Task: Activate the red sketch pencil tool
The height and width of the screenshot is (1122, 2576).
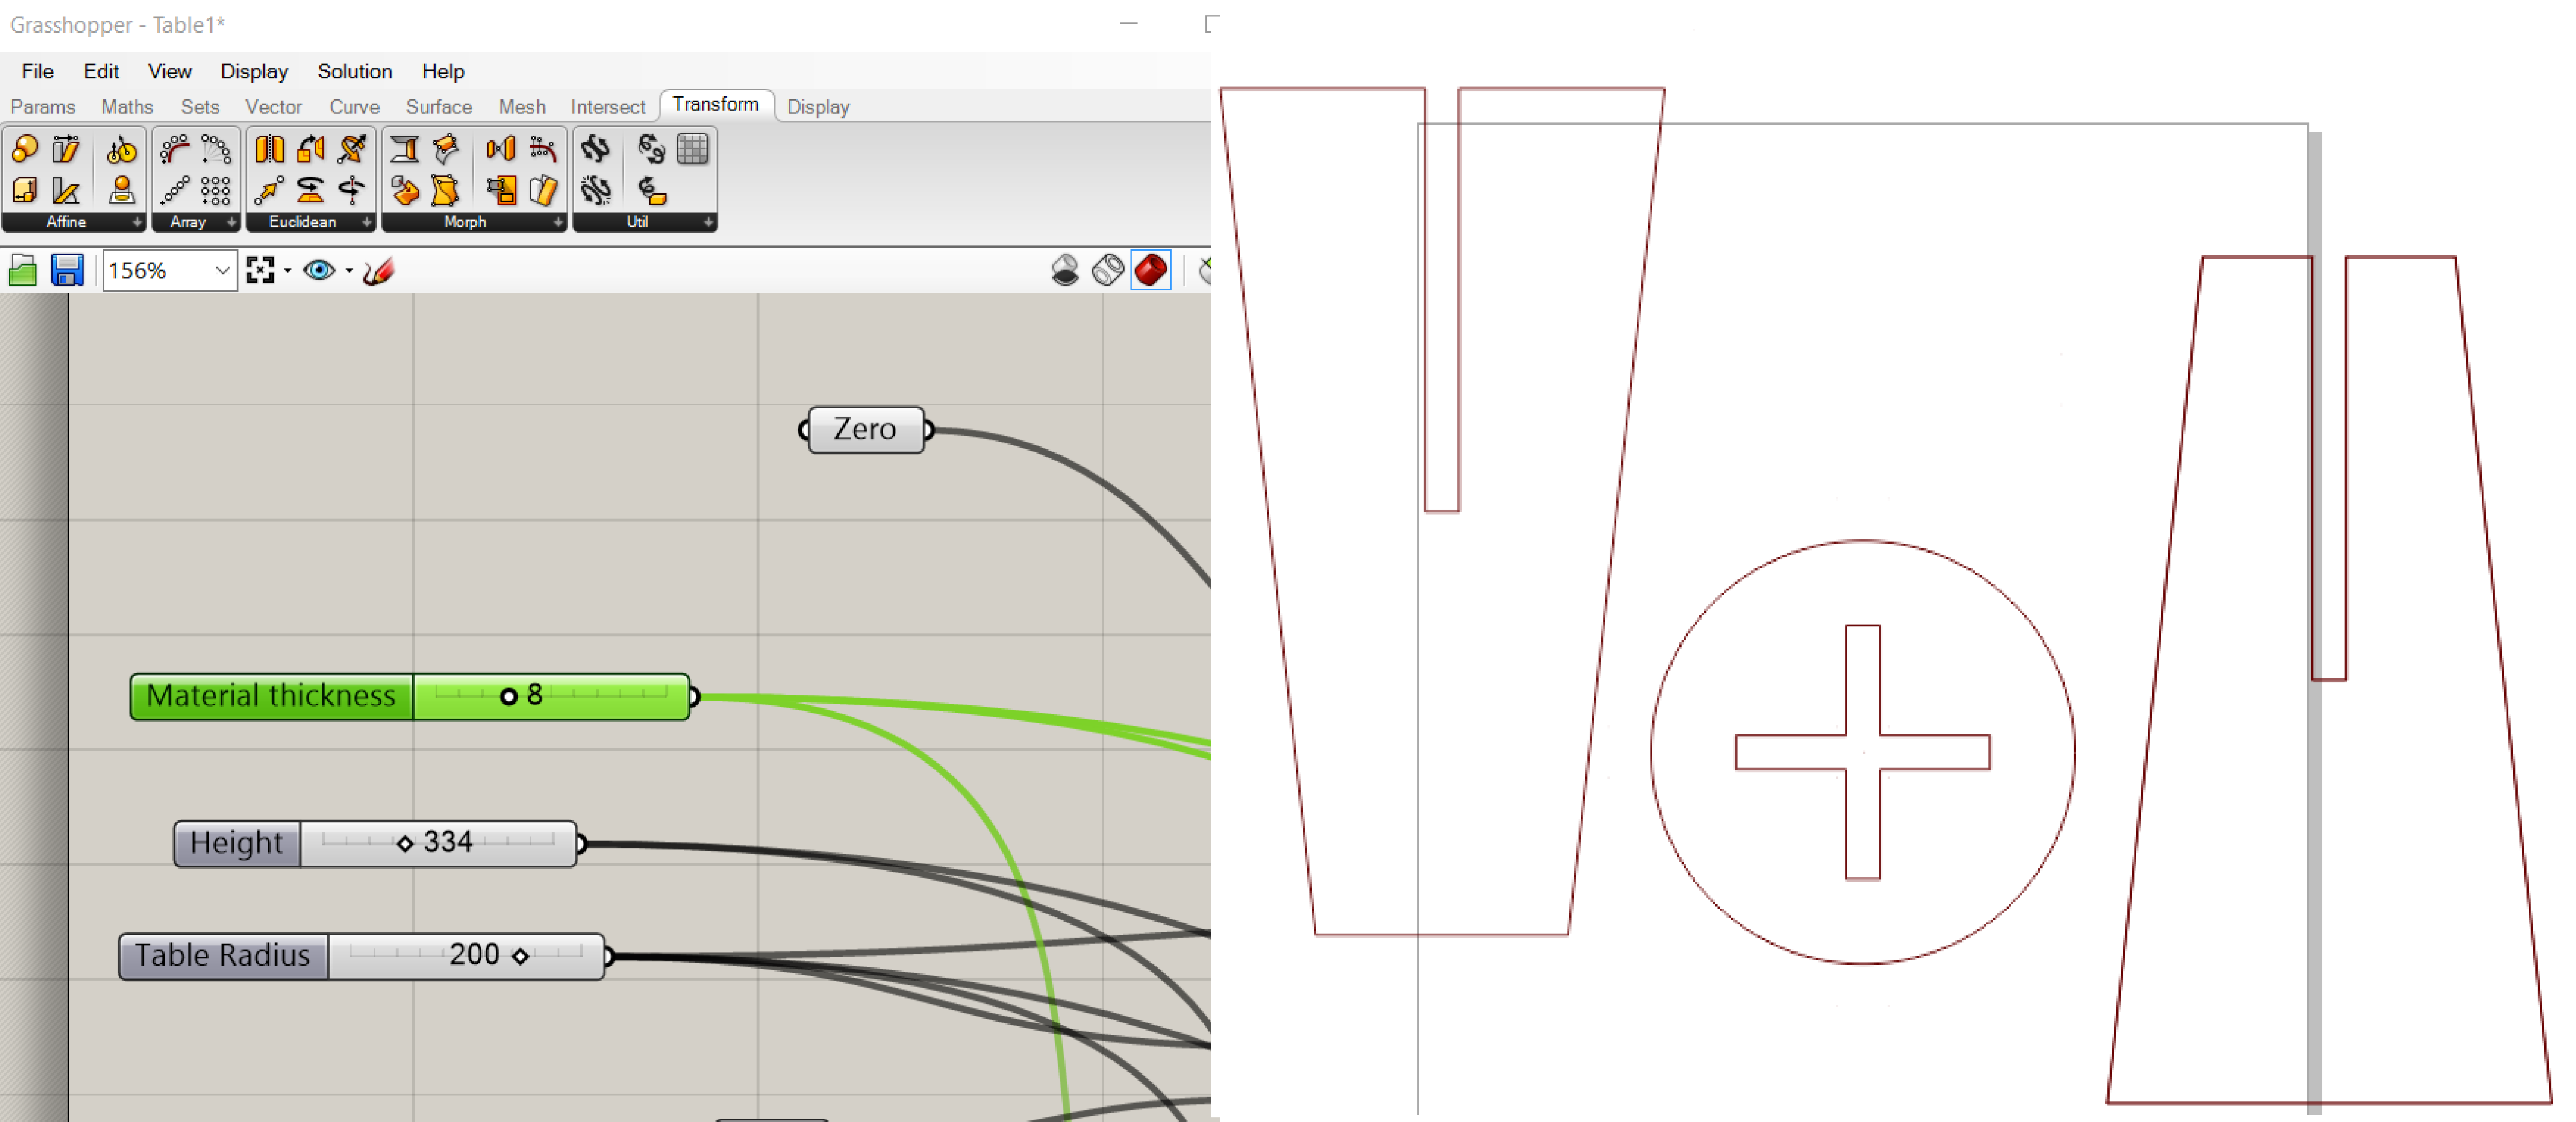Action: [x=379, y=270]
